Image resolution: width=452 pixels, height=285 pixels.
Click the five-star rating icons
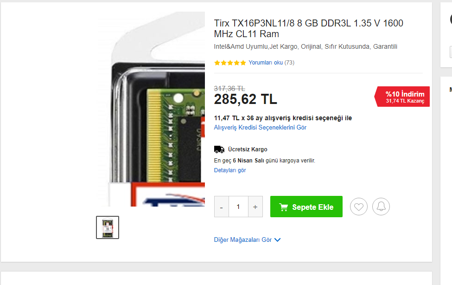230,63
